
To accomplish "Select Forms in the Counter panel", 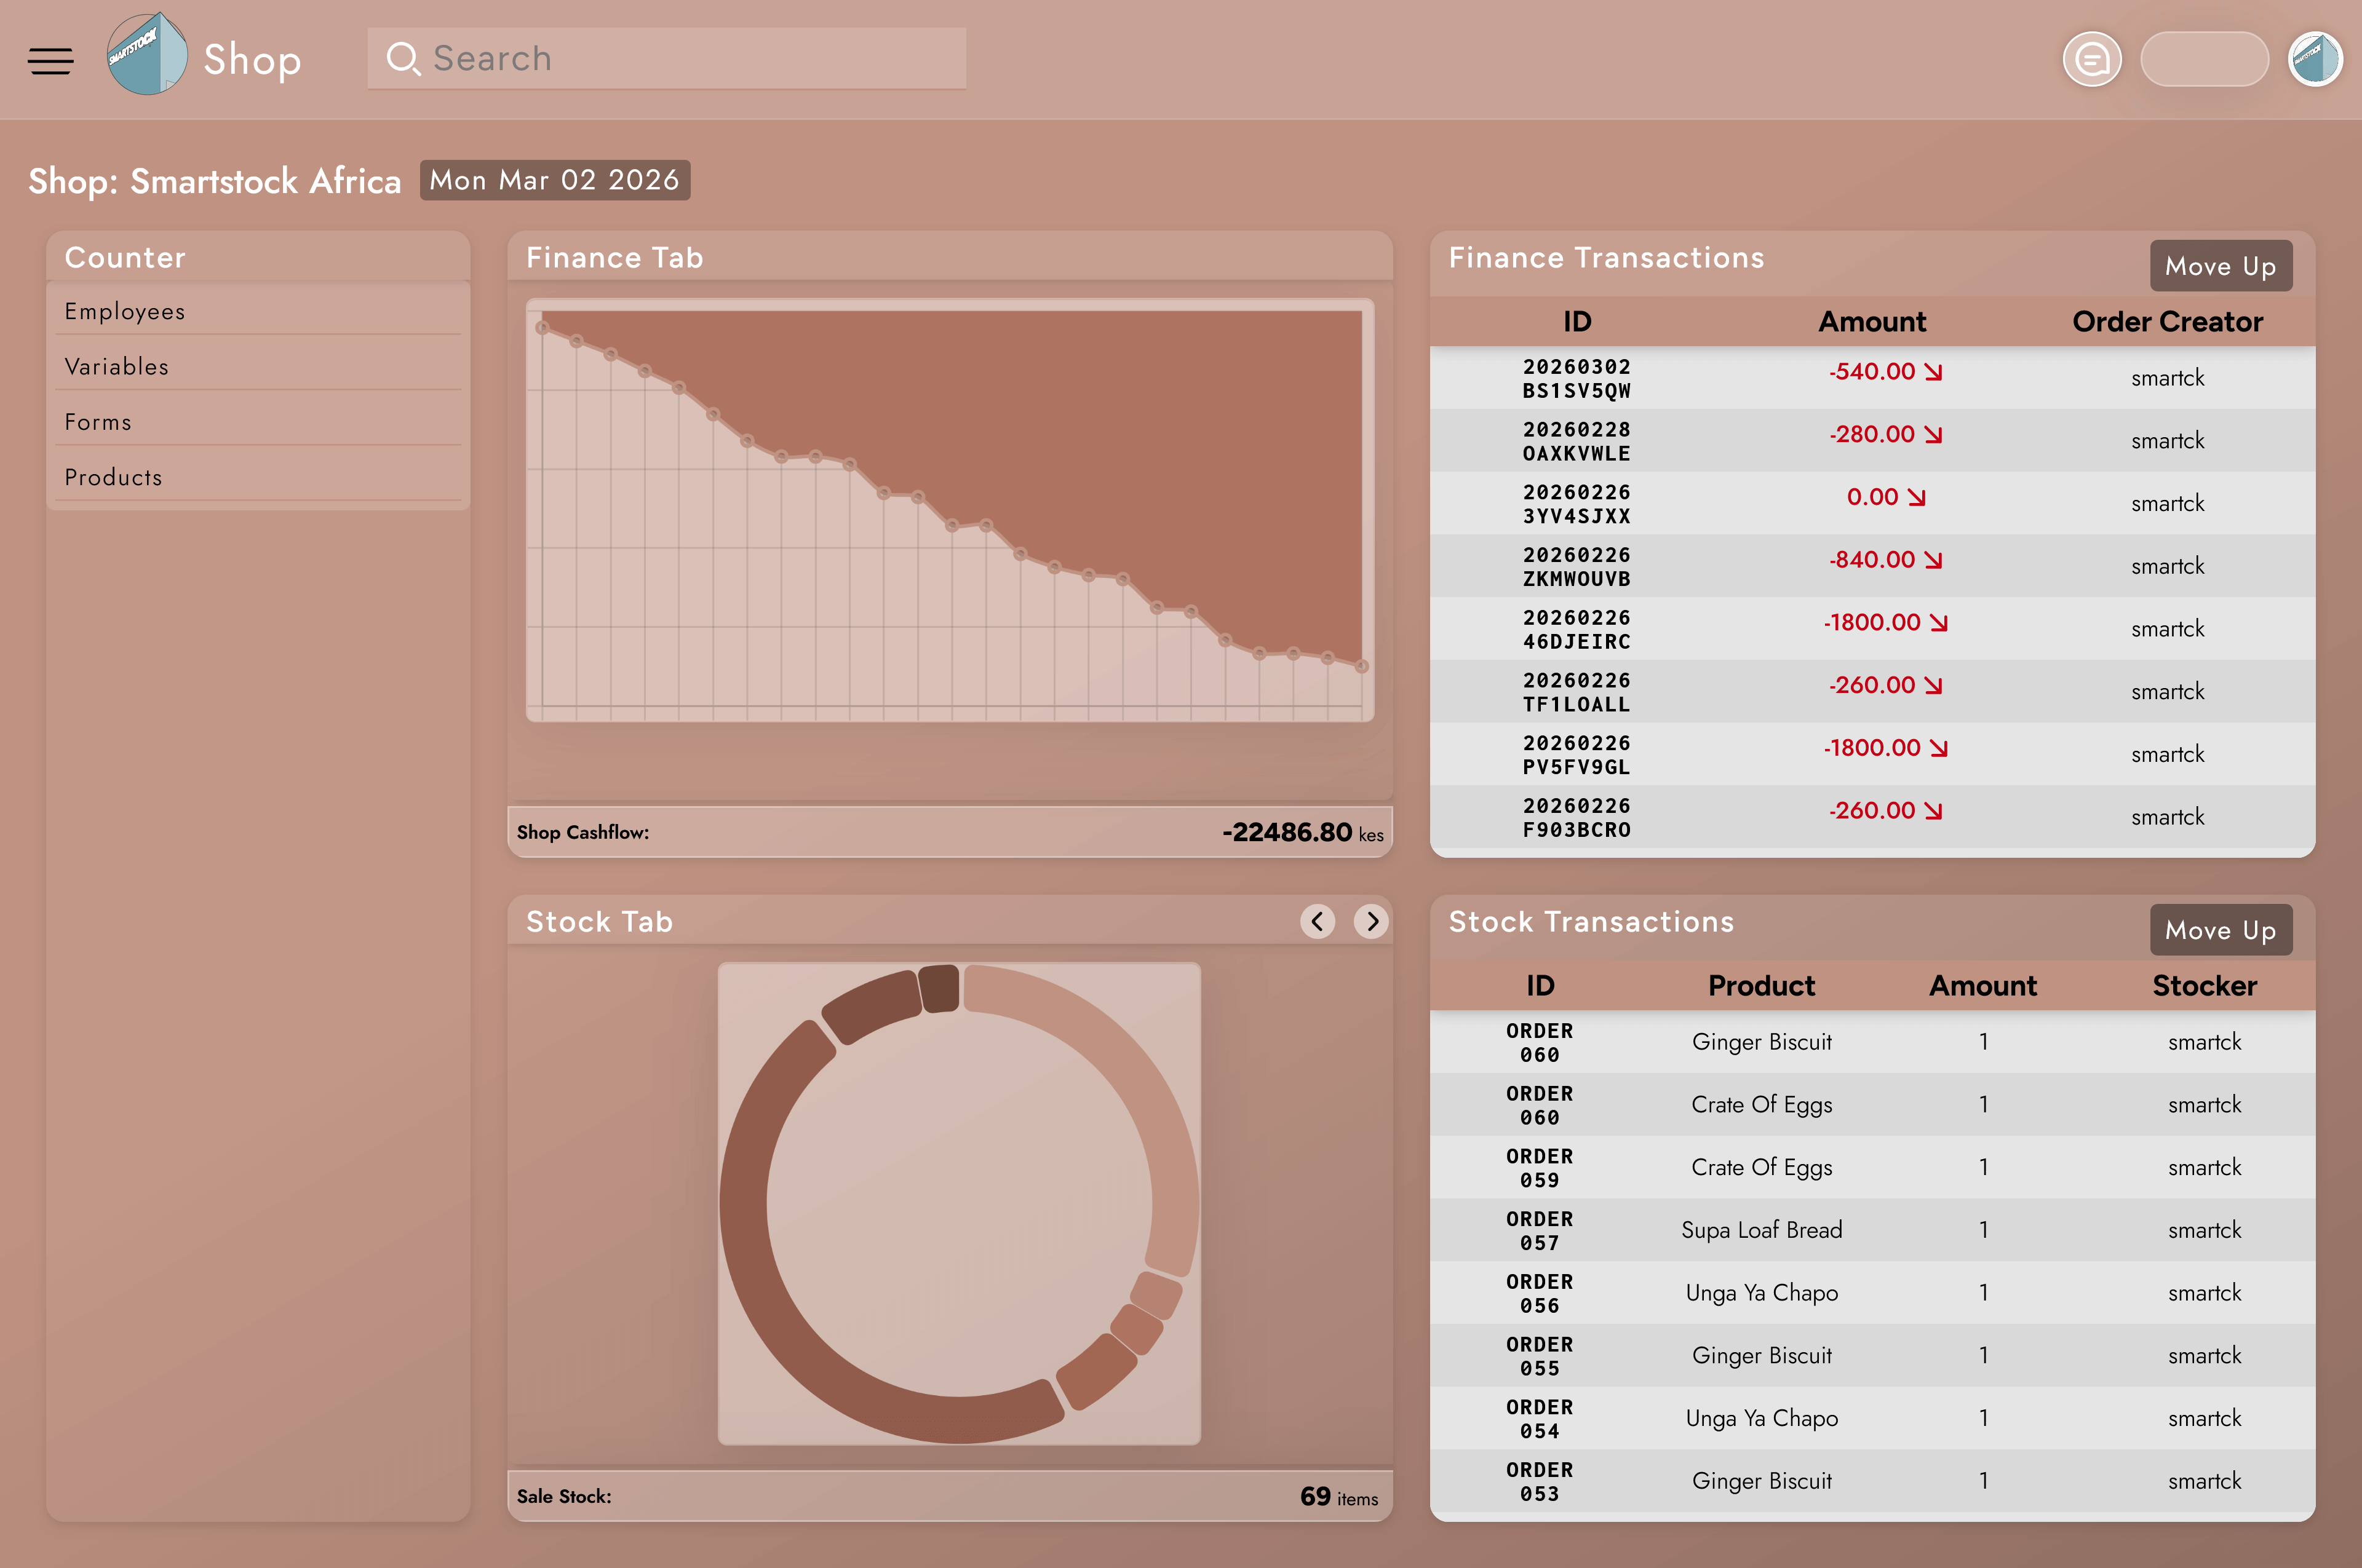I will point(98,422).
